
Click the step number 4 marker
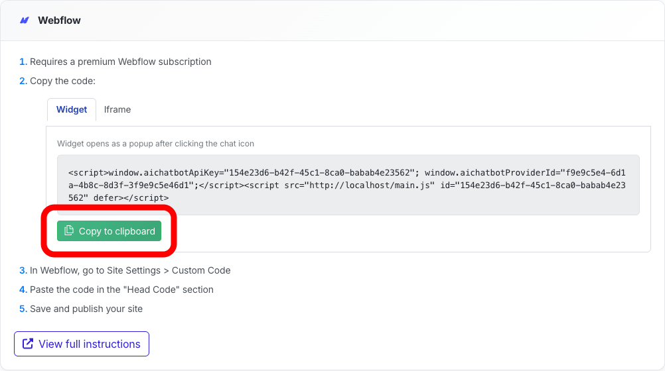23,290
